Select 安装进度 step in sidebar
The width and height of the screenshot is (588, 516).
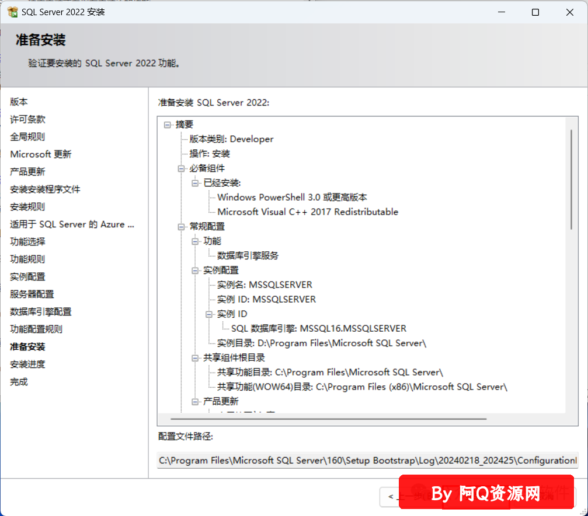[27, 364]
